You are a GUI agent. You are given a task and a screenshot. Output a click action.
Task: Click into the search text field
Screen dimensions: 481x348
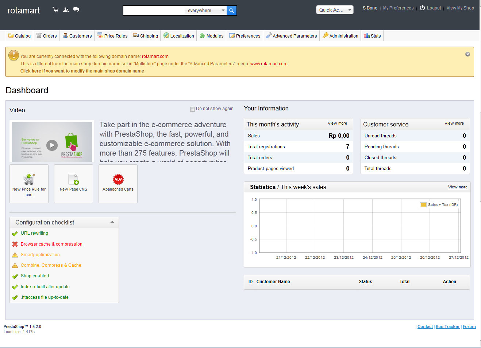154,11
